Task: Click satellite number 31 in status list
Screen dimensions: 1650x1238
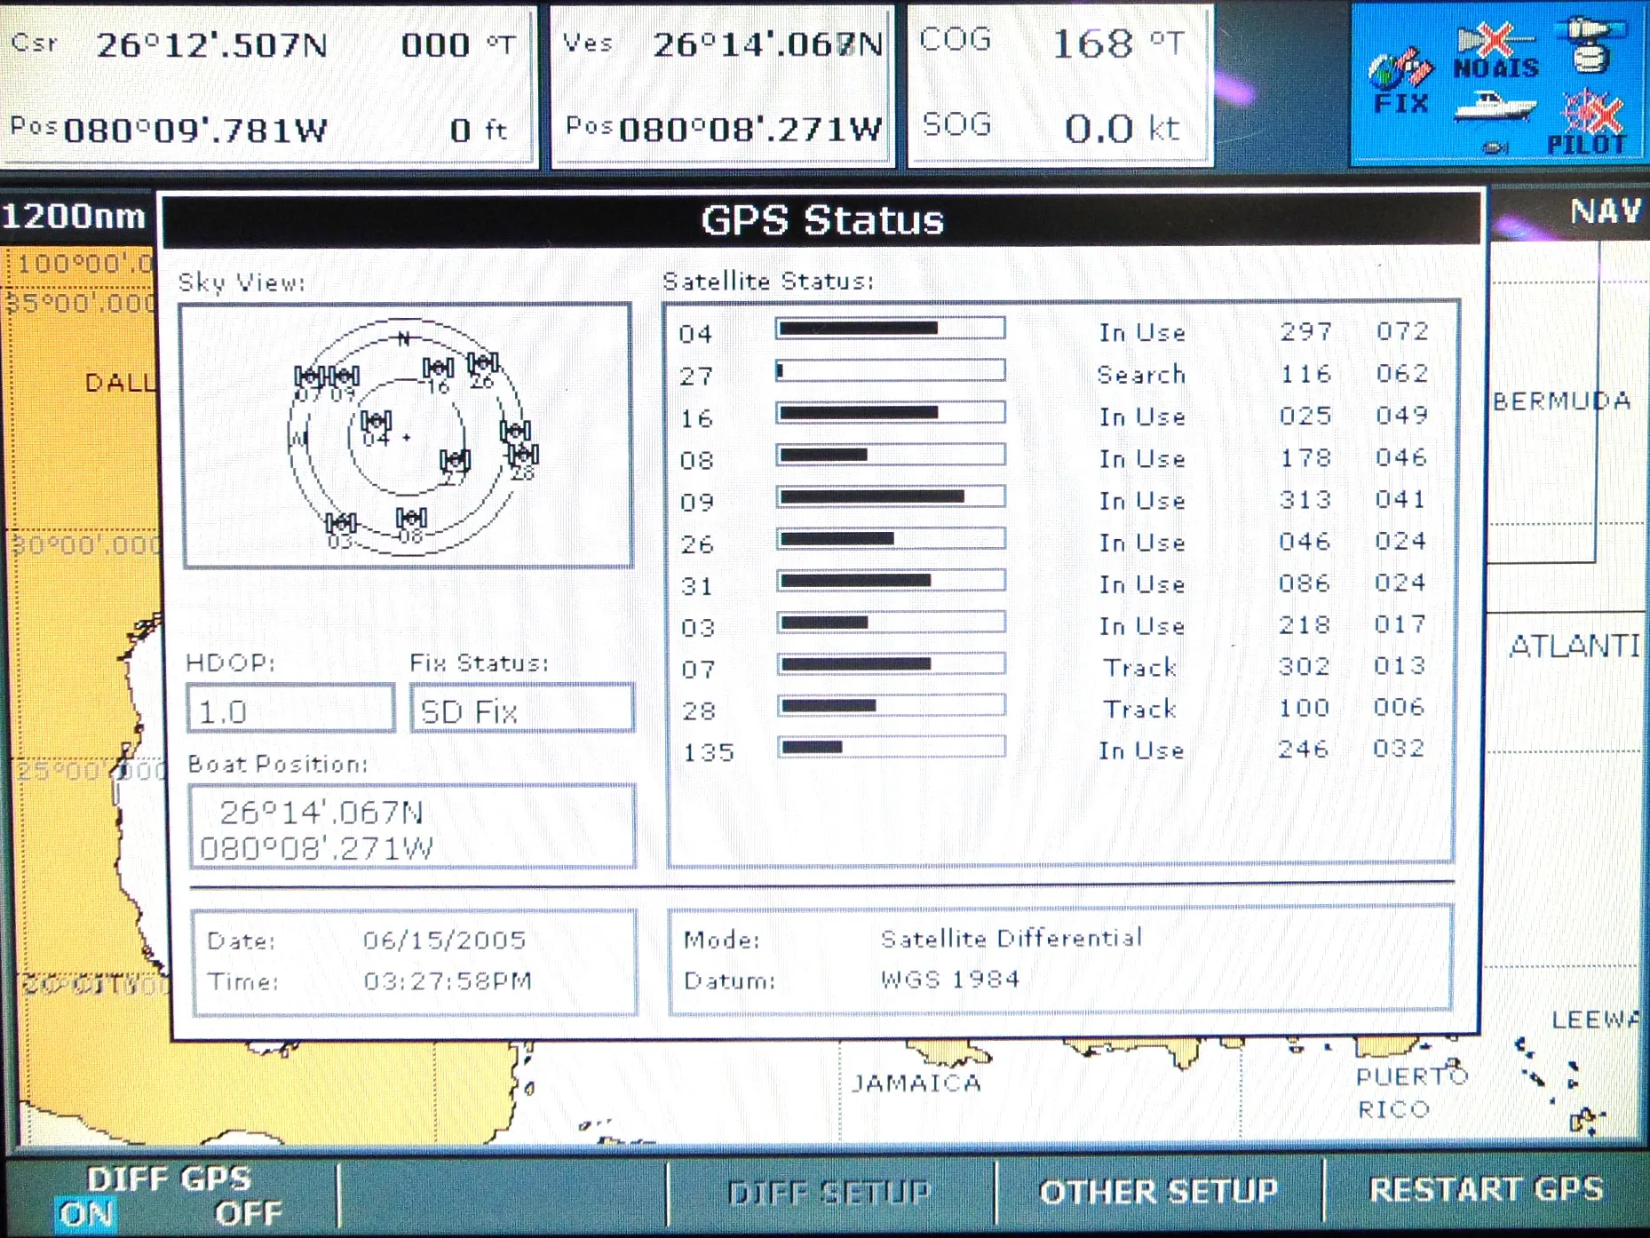Action: pyautogui.click(x=697, y=587)
